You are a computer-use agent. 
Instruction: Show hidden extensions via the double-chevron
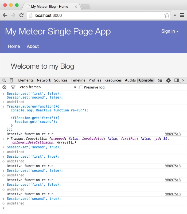click(x=175, y=15)
